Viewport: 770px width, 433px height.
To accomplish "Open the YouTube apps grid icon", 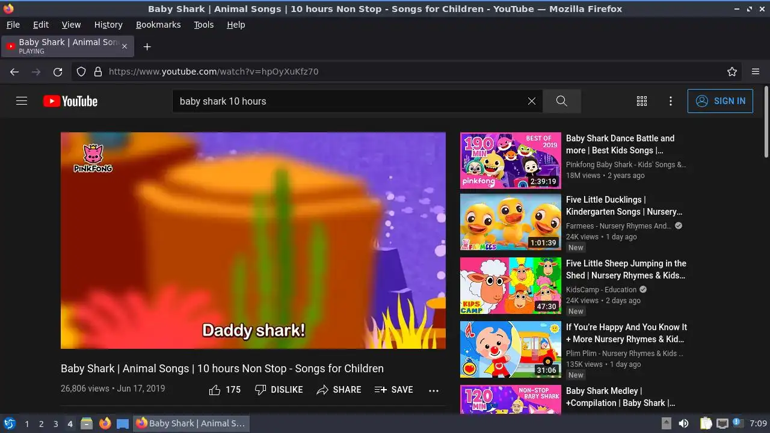I will tap(642, 101).
